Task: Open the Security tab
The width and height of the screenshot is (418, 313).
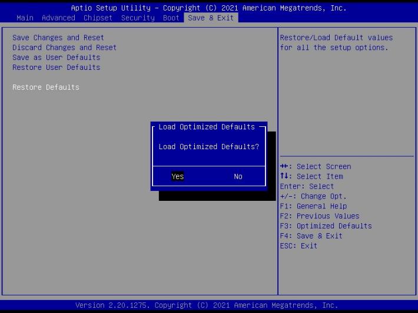Action: 138,18
